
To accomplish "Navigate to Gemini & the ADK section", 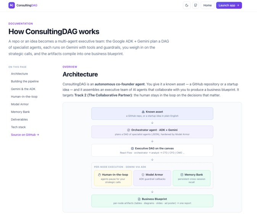I will coord(23,89).
